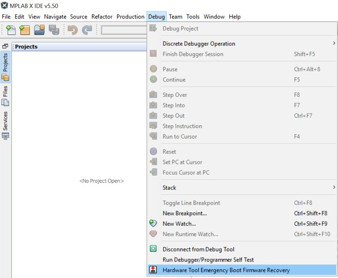Click the New Watch diamond icon

click(x=153, y=224)
